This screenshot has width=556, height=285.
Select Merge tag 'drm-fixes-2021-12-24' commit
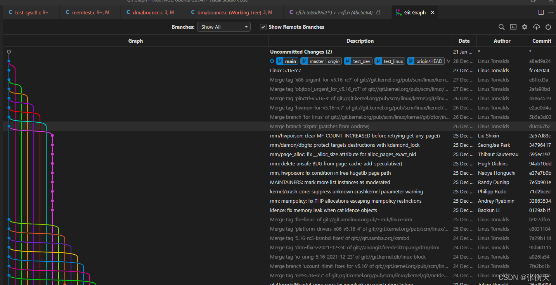point(279,247)
